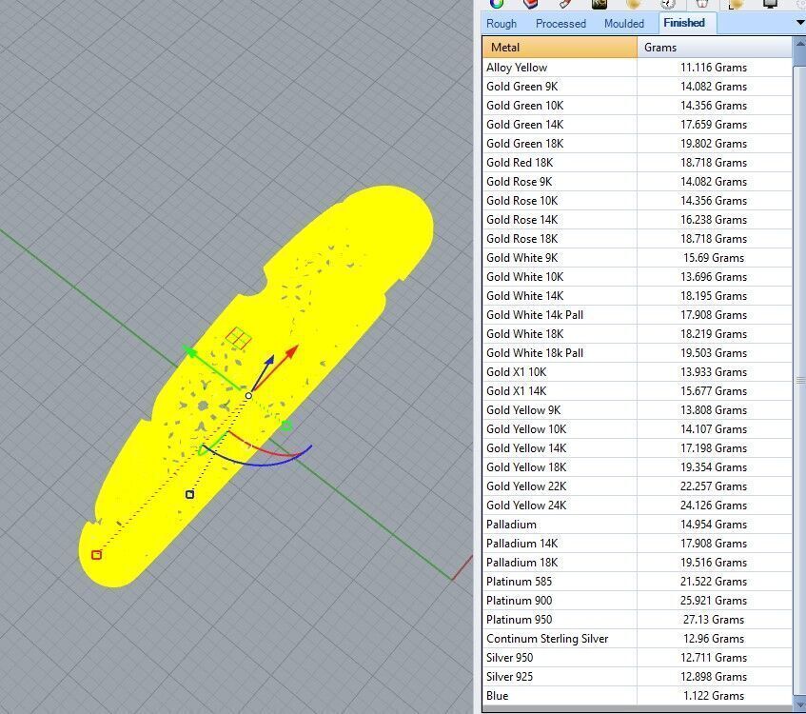Switch to the Moulded tab
The width and height of the screenshot is (806, 714).
pos(623,24)
